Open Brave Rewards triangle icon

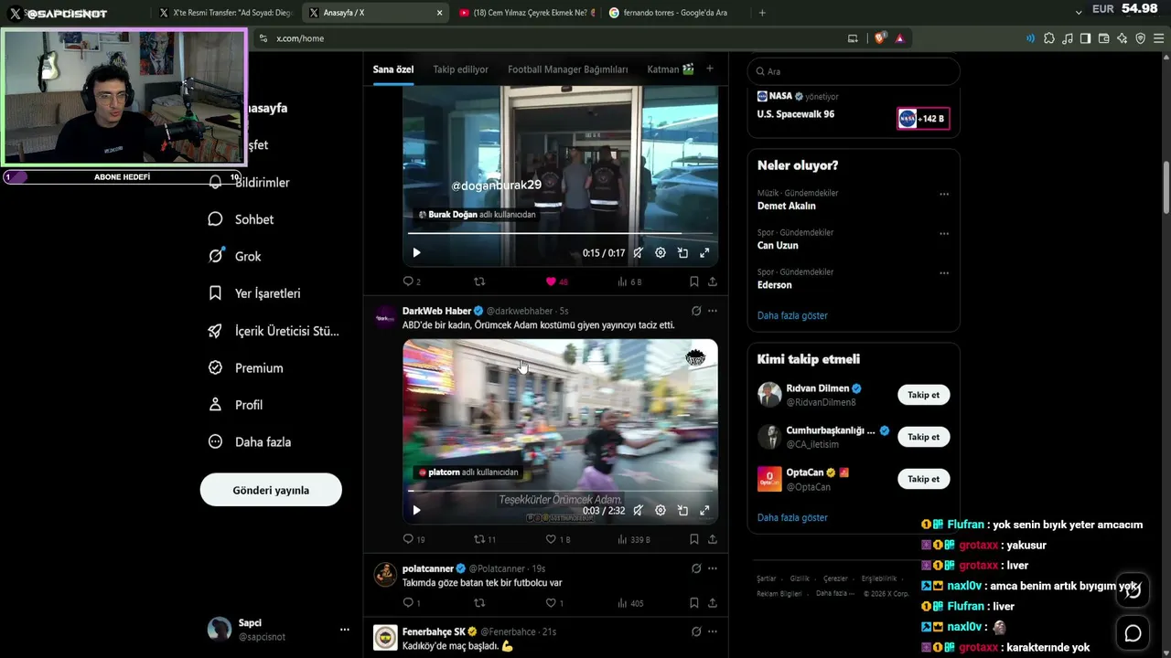[x=900, y=38]
